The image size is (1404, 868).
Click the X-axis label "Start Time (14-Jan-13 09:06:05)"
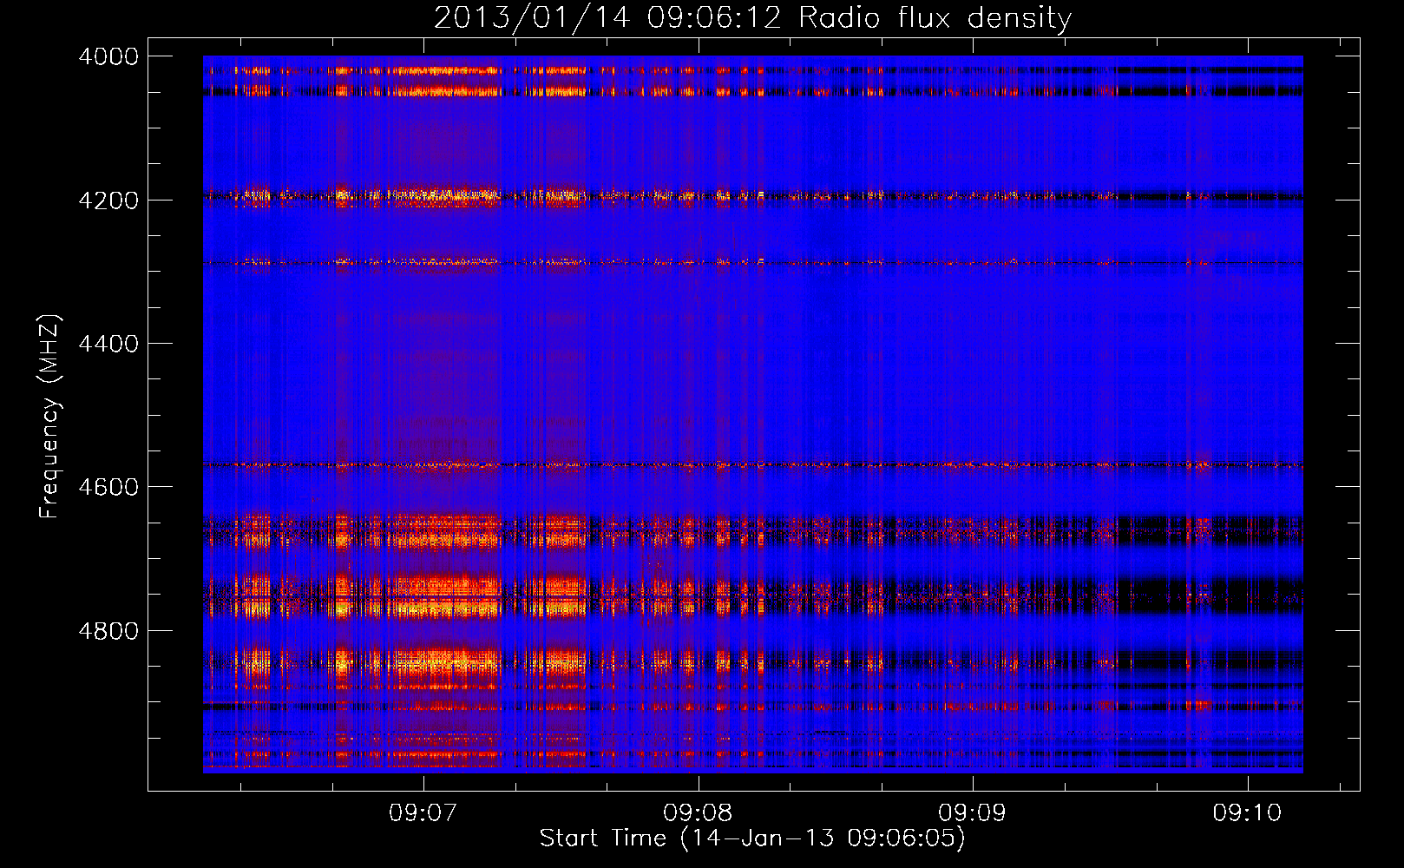pyautogui.click(x=752, y=838)
